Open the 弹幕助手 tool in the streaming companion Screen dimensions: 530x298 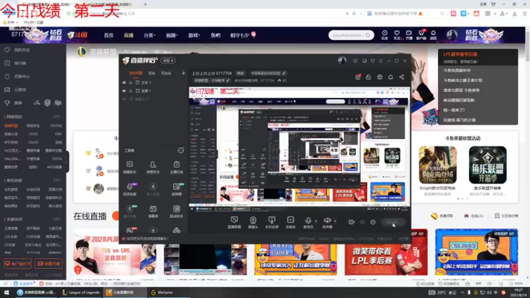129,168
